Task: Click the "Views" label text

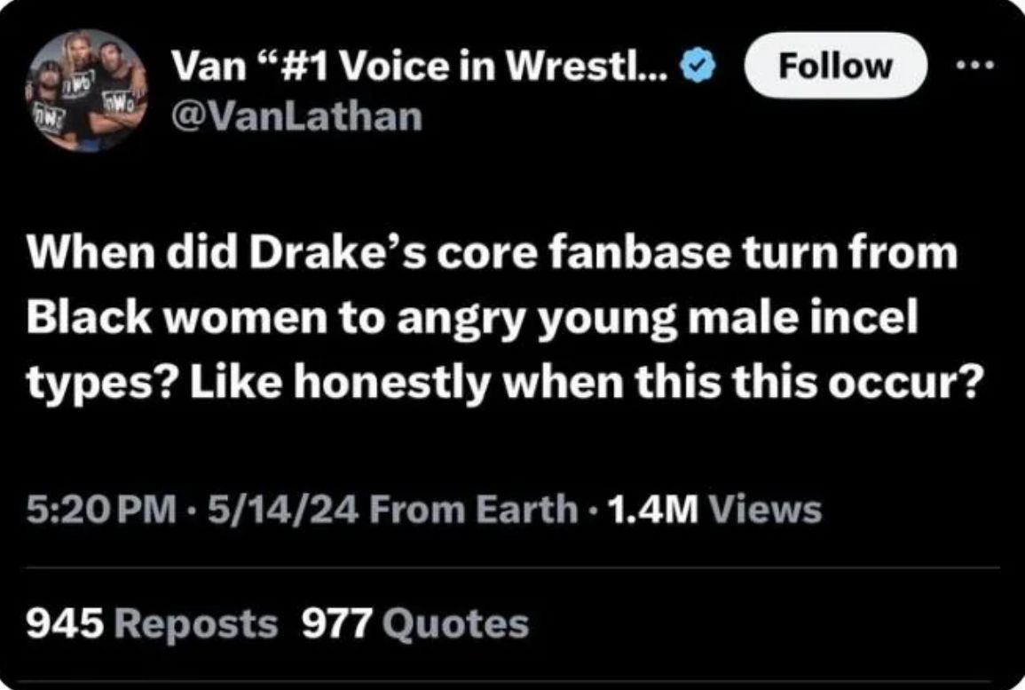Action: click(x=767, y=509)
